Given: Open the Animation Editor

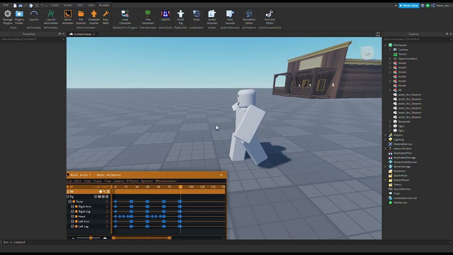Looking at the screenshot, I should (249, 17).
